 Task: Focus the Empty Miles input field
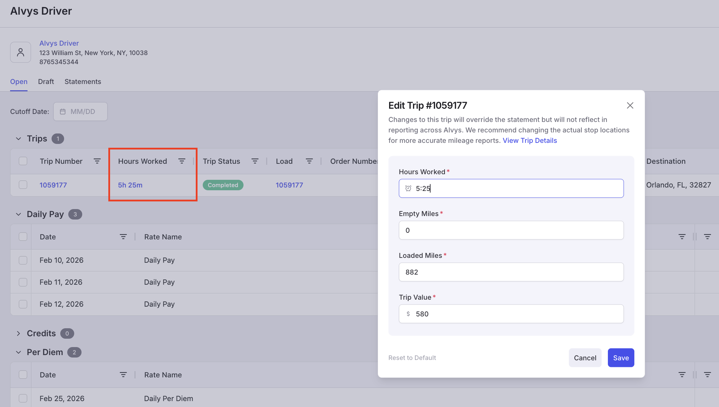pos(511,230)
